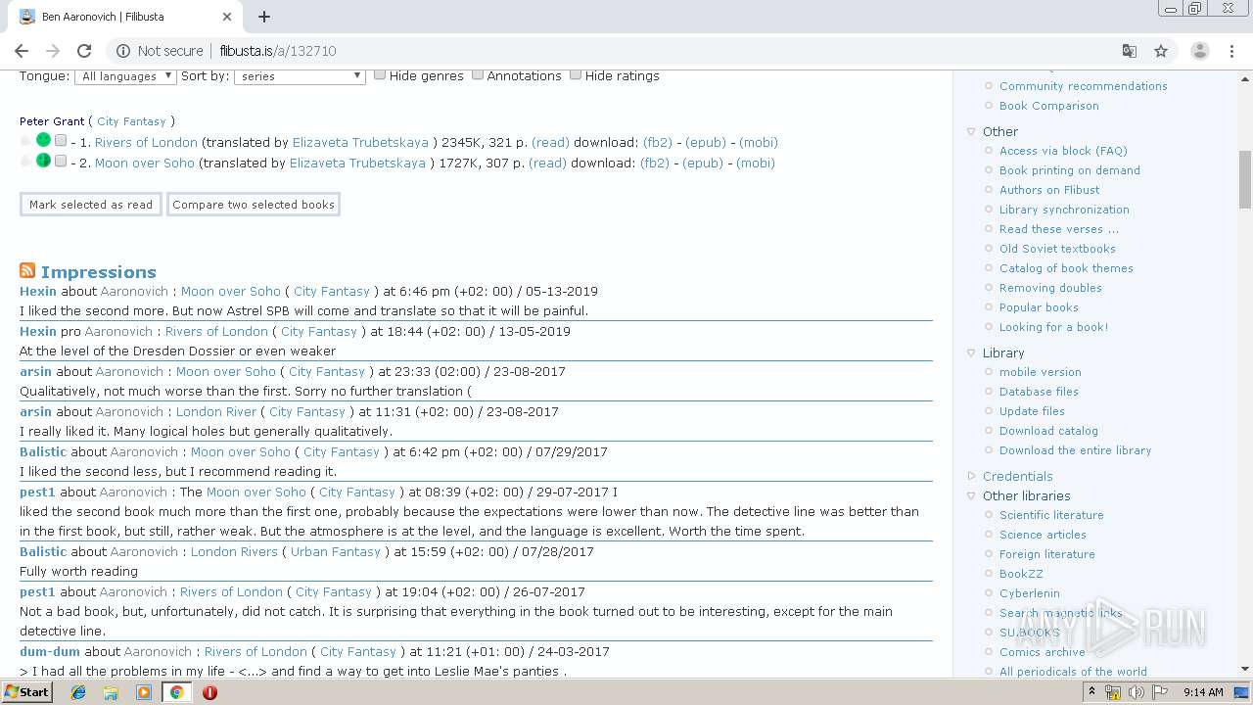
Task: Open mobile version in Library section
Action: pyautogui.click(x=1041, y=372)
